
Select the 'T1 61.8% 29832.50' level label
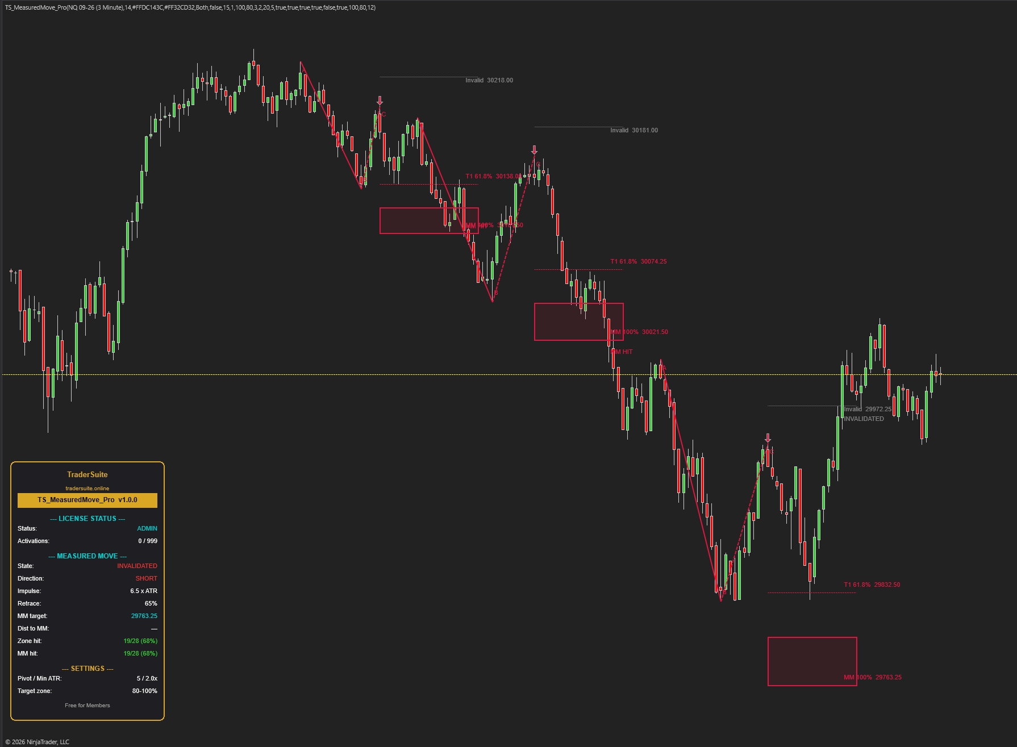pyautogui.click(x=872, y=585)
